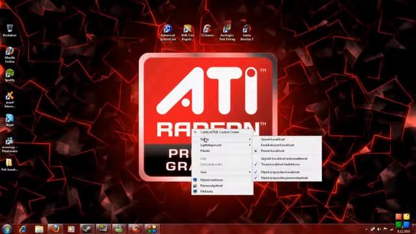Toggle Tasaa kuvakkeet ruudukkoon

[x=287, y=164]
